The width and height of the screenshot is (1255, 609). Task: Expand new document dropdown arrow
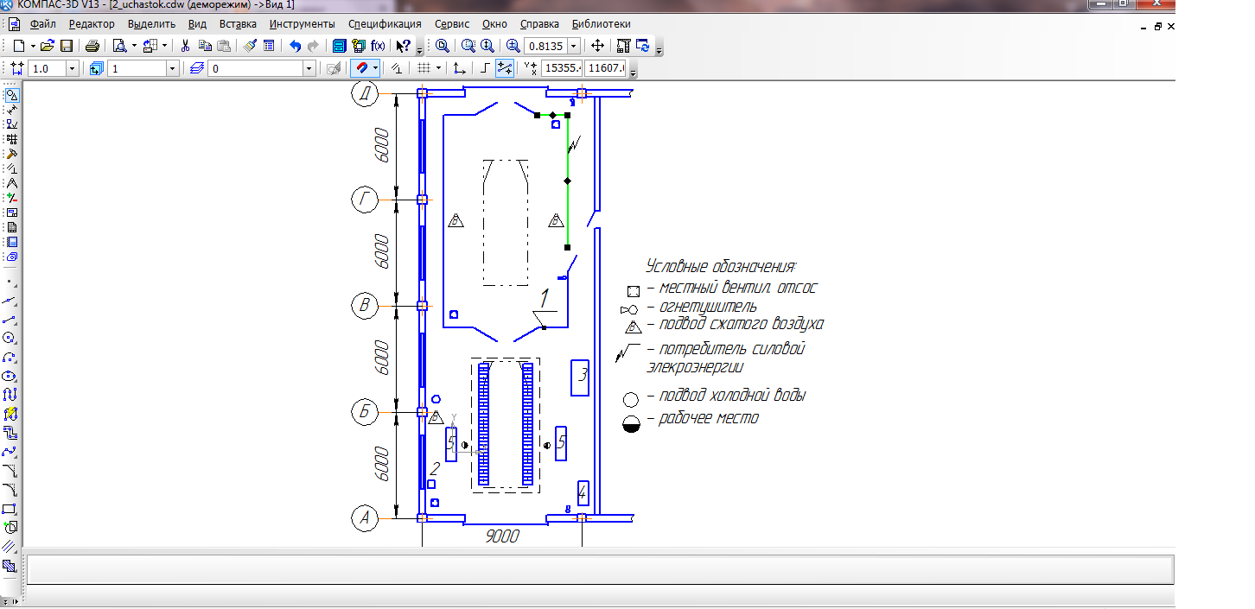(x=33, y=46)
